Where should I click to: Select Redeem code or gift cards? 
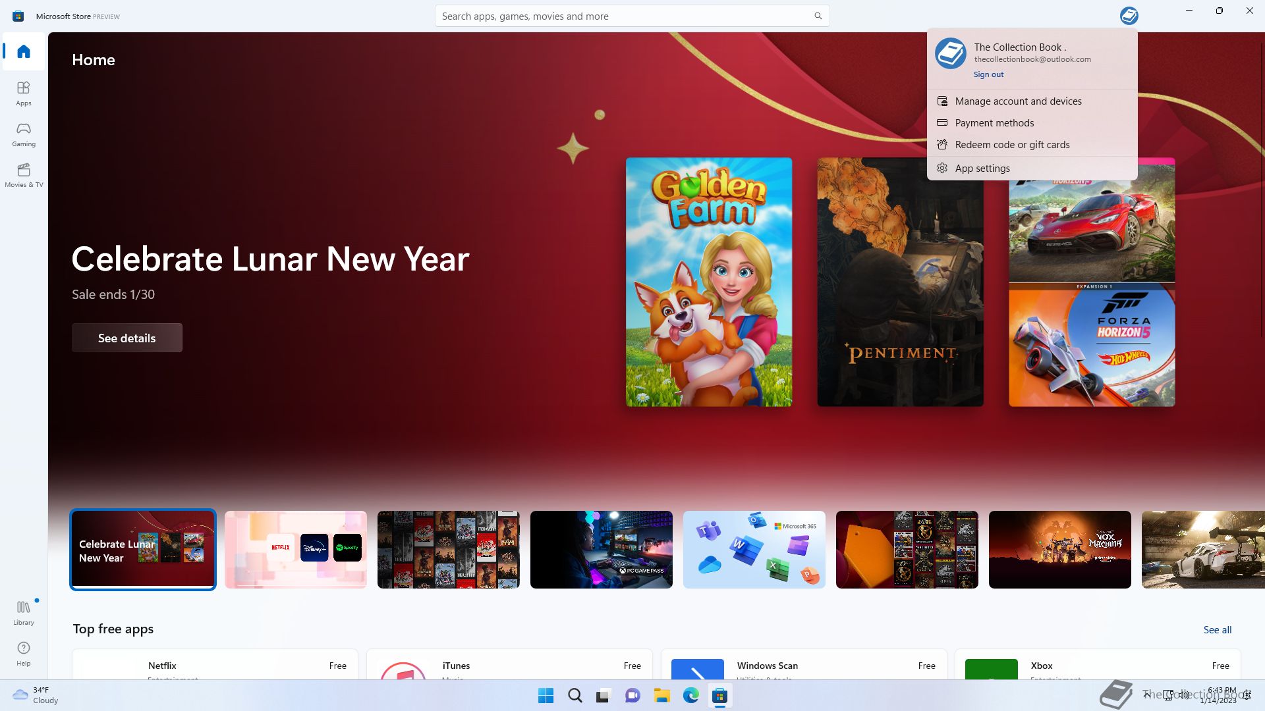1032,145
